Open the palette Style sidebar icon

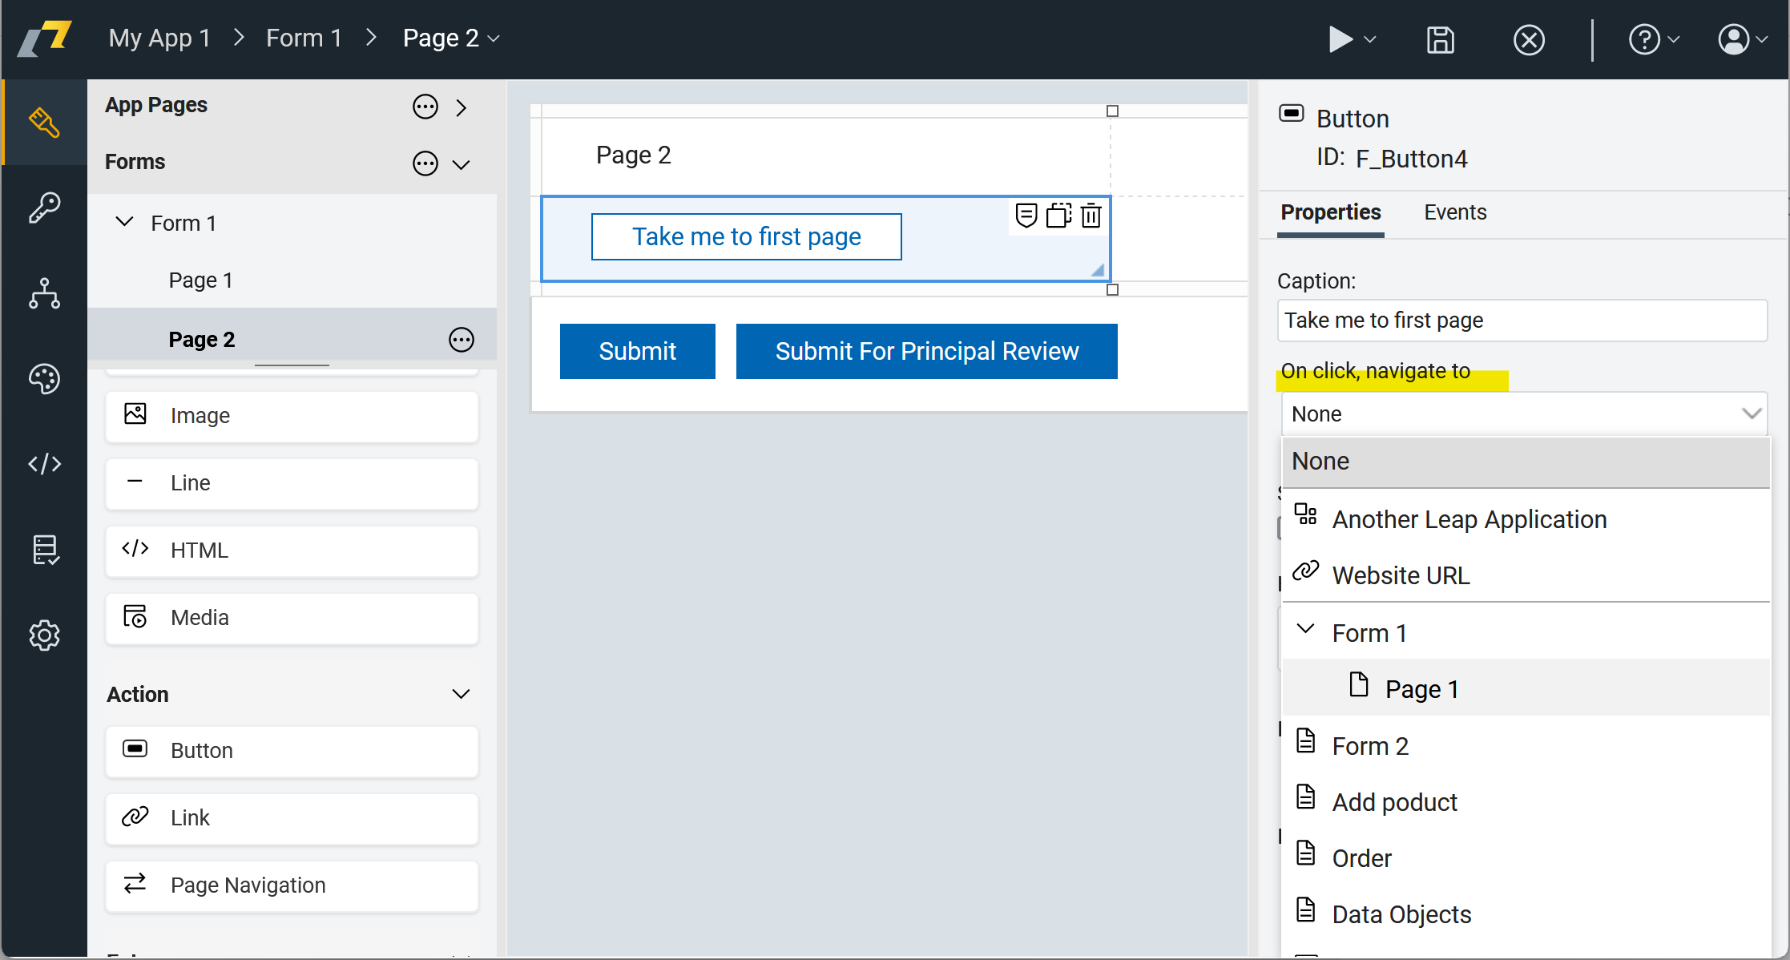click(44, 379)
